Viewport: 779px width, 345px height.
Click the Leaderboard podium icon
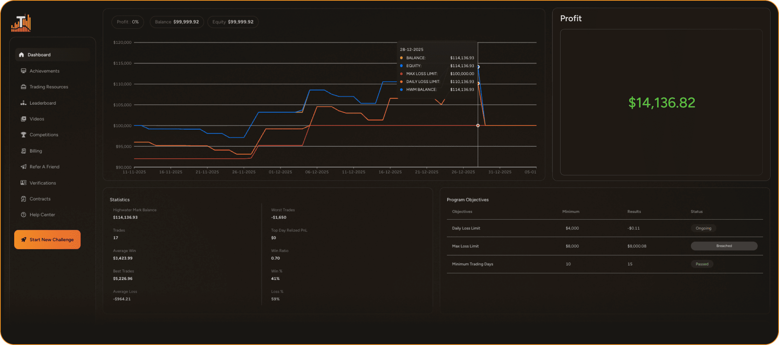(x=23, y=103)
